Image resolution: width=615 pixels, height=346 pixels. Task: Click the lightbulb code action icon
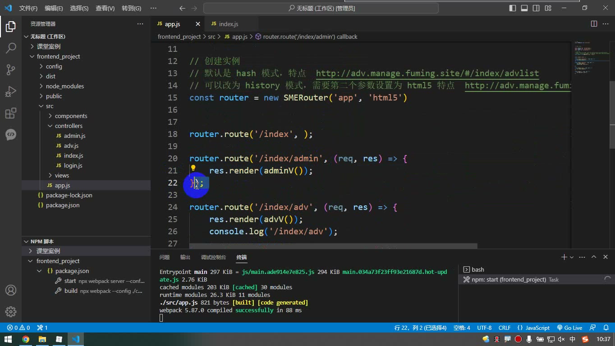pos(193,168)
